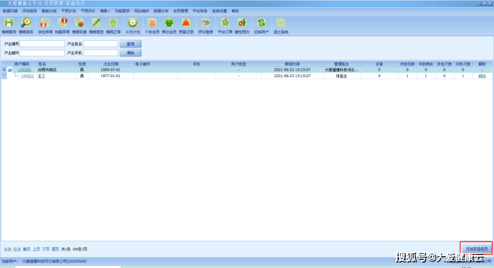494x268 pixels.
Task: Open the 海豚 dropdown menu
Action: pyautogui.click(x=104, y=11)
